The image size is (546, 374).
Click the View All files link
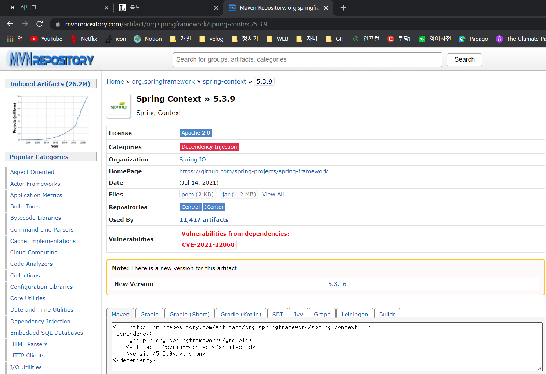pos(273,194)
